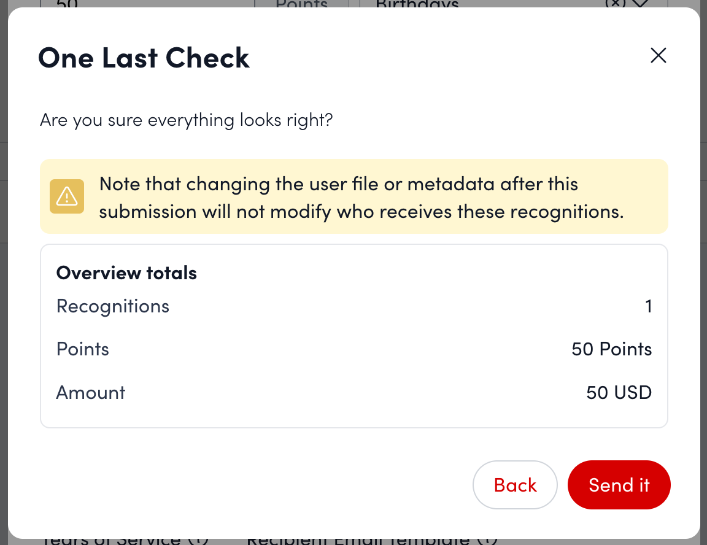Select the 50 Points total value
The width and height of the screenshot is (707, 545).
click(x=611, y=349)
